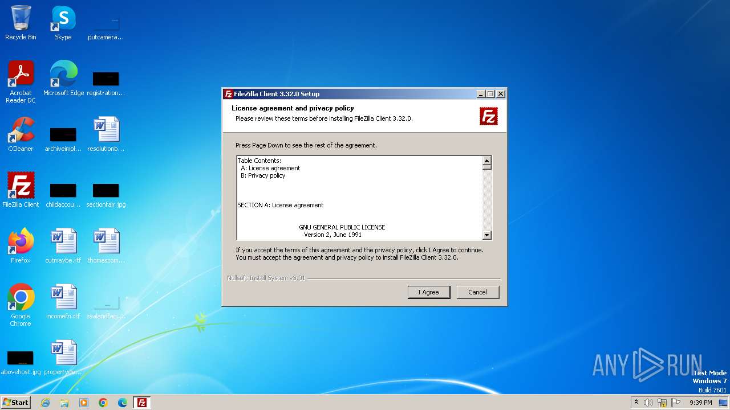
Task: Open Action Center flag icon
Action: tap(676, 403)
